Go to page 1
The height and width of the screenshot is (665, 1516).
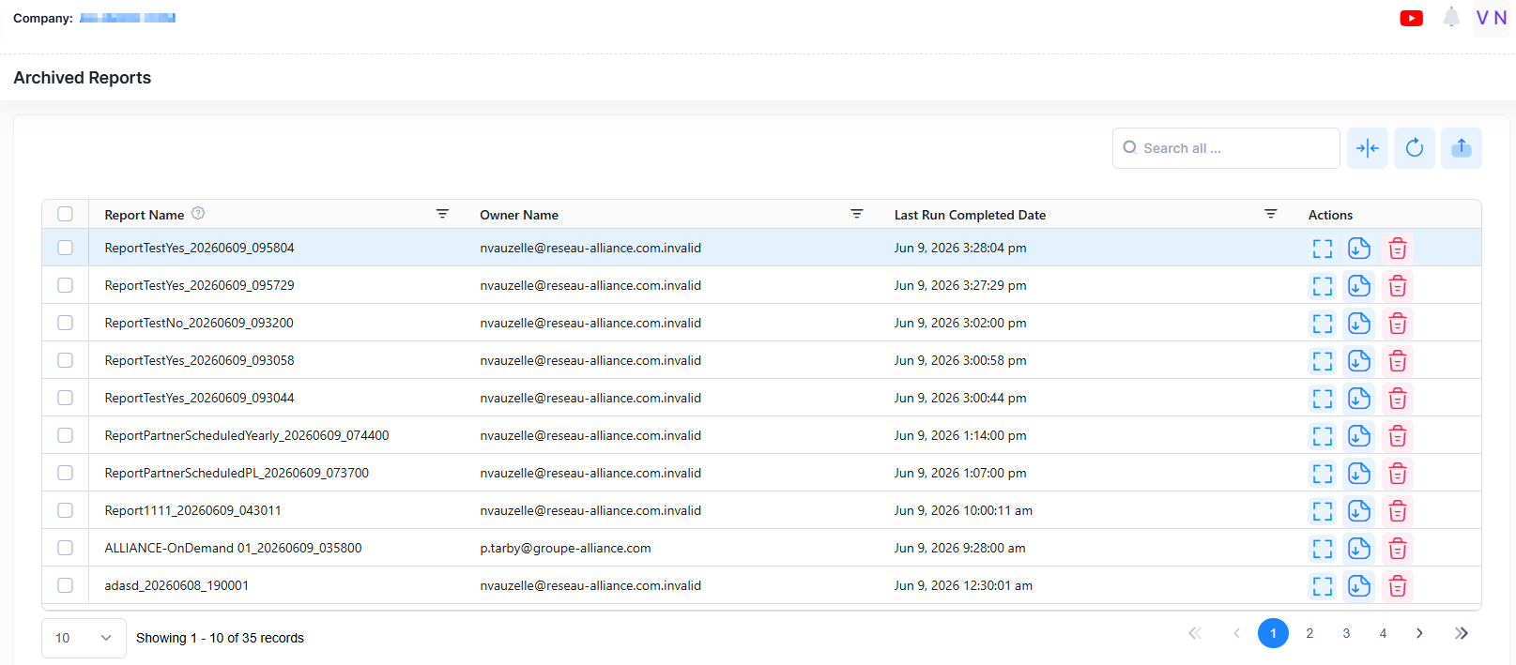point(1273,633)
